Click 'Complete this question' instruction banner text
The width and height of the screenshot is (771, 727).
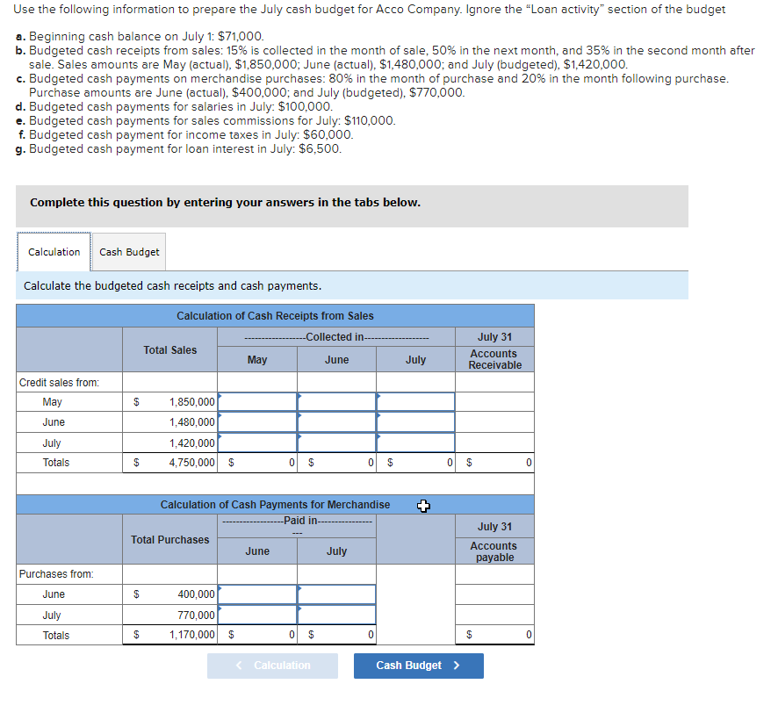(x=225, y=203)
